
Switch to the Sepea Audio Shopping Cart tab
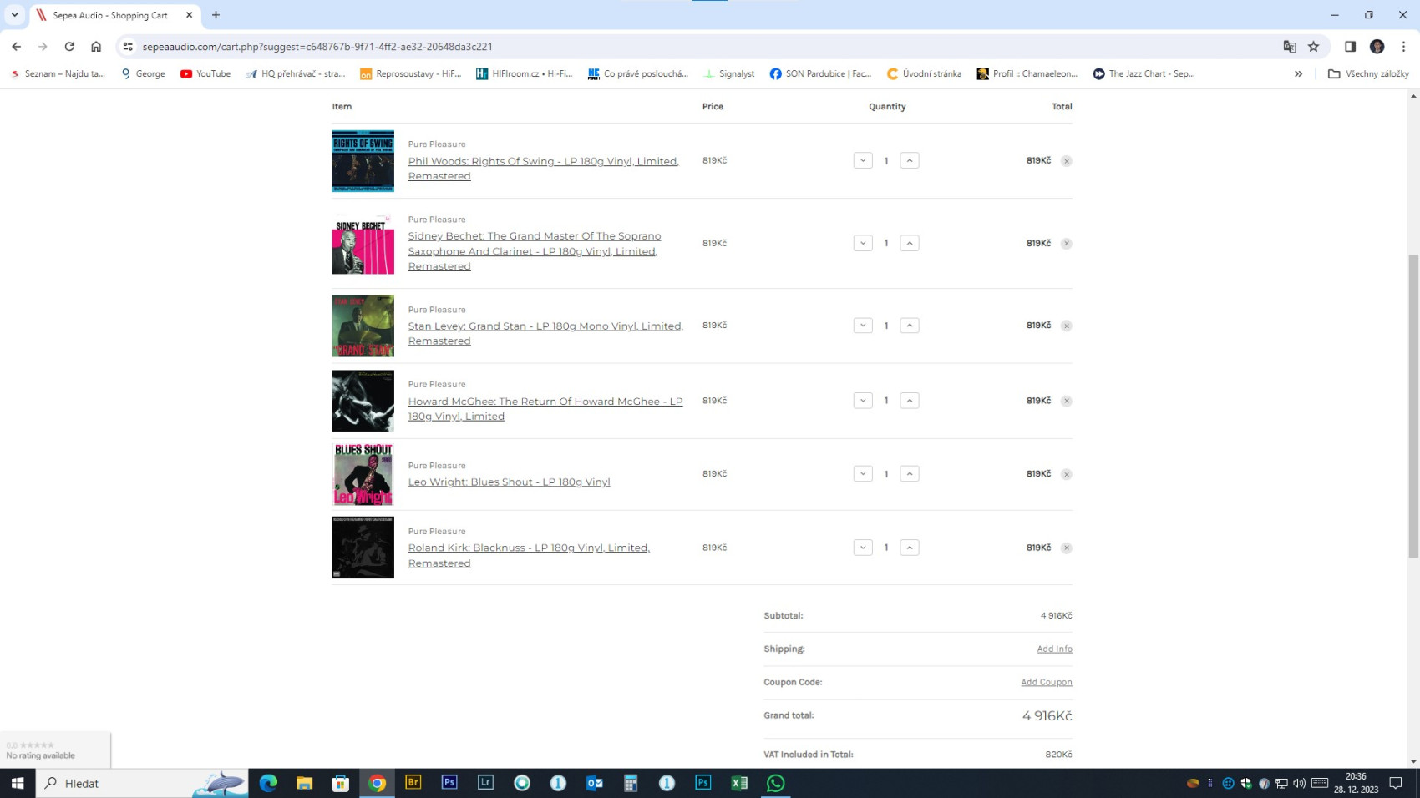pos(110,15)
